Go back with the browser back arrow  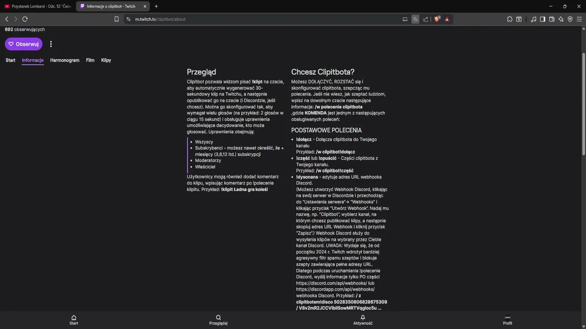pyautogui.click(x=6, y=19)
